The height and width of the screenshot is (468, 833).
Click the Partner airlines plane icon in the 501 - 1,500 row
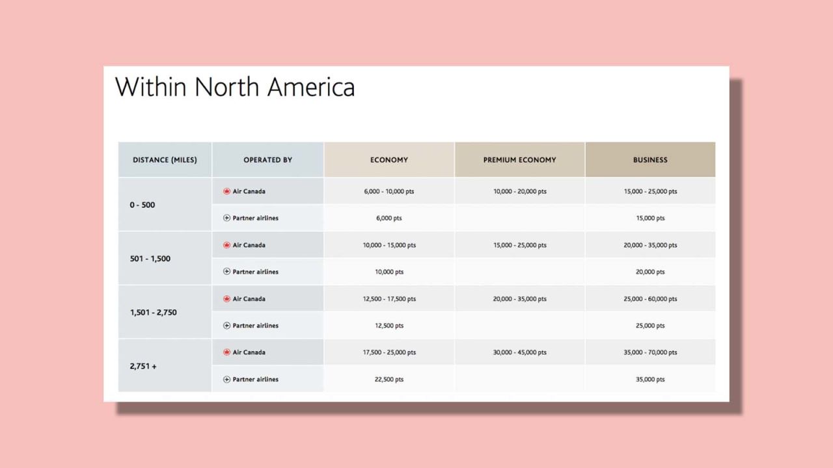pyautogui.click(x=226, y=272)
